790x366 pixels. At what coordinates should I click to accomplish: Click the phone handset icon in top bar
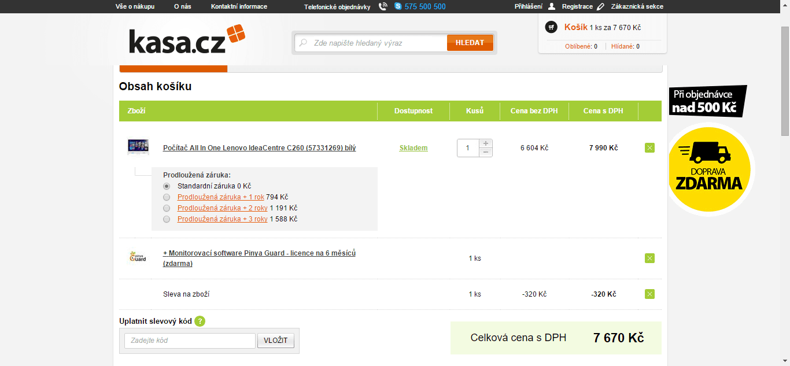383,6
